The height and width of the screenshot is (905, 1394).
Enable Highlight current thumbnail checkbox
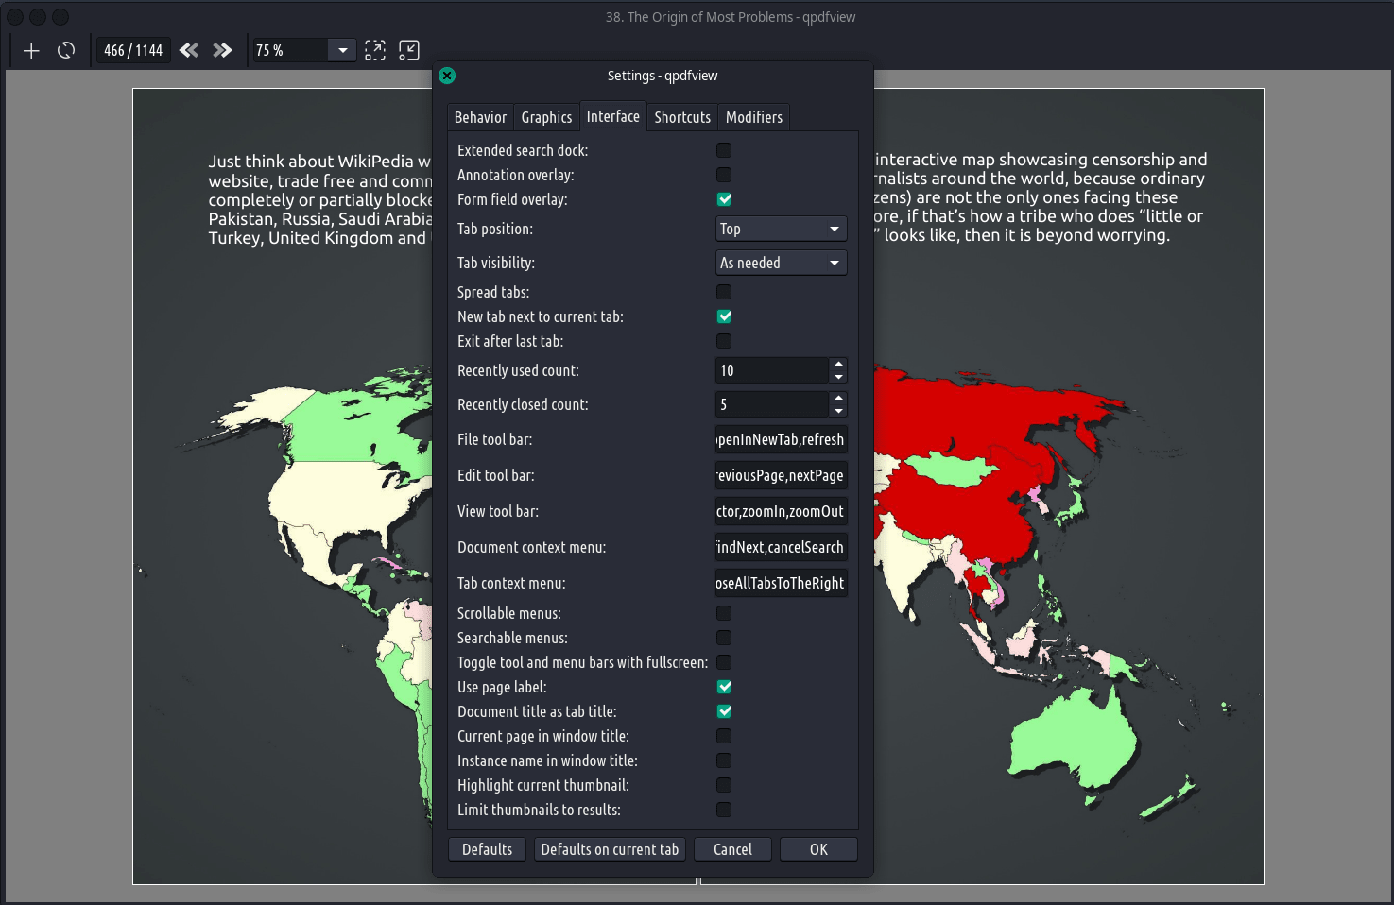point(724,785)
